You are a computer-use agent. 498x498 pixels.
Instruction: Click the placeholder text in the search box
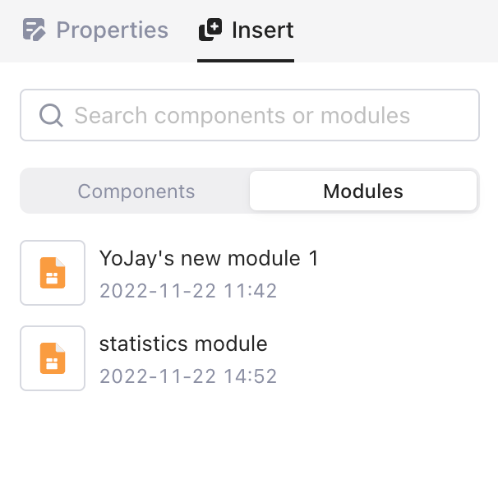(x=242, y=115)
